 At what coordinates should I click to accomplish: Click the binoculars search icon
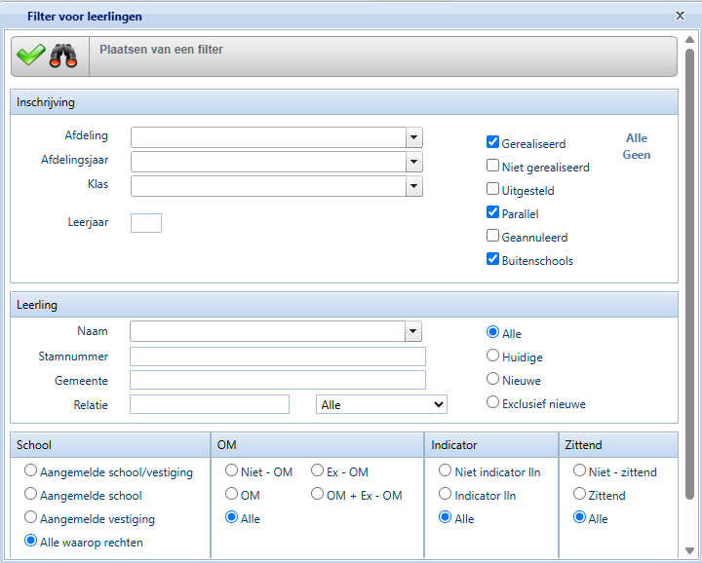click(63, 56)
